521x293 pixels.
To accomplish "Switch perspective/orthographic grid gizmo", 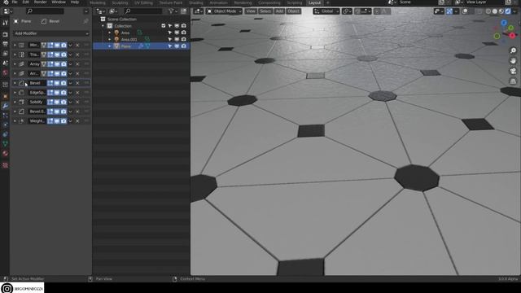I will (x=513, y=81).
